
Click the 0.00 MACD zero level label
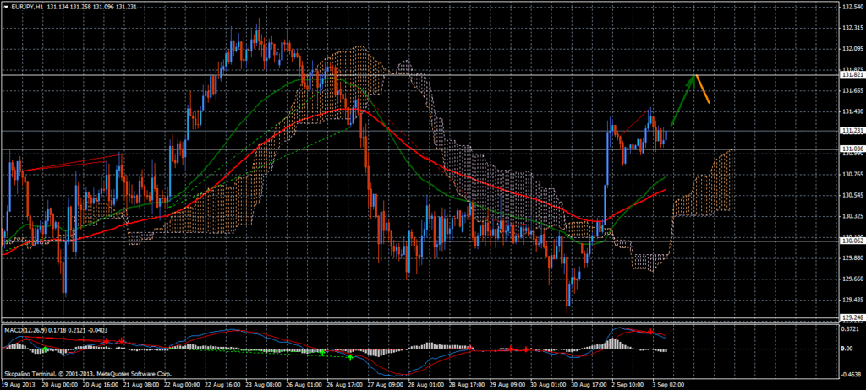tap(848, 349)
